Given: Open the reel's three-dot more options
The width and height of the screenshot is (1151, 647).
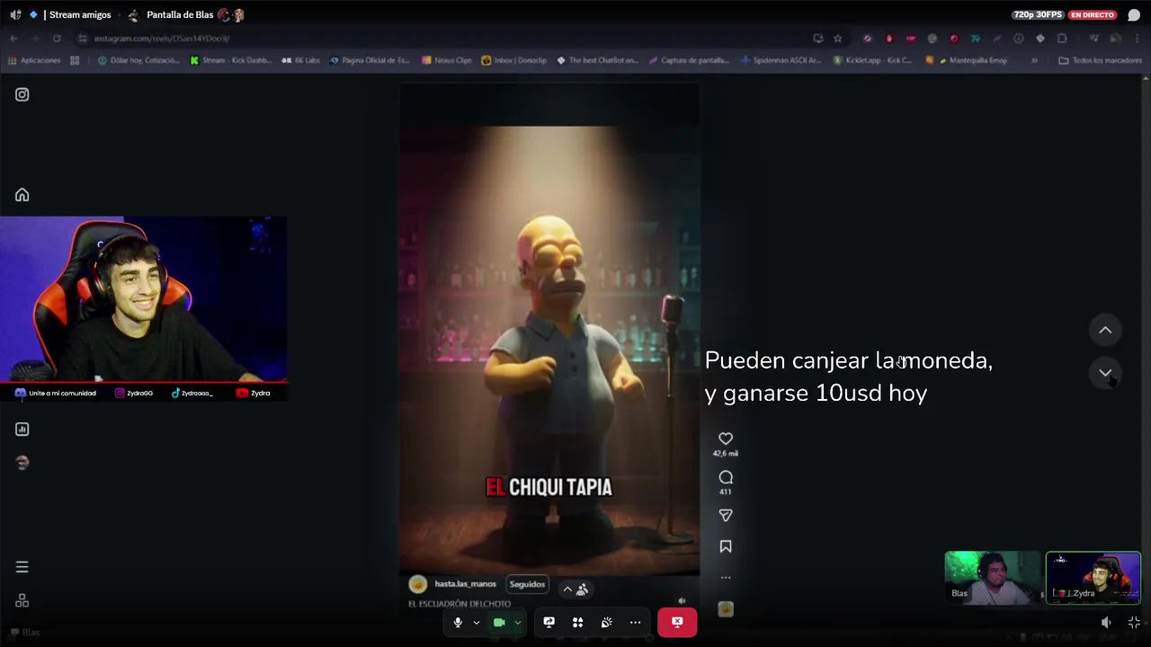Looking at the screenshot, I should [726, 577].
